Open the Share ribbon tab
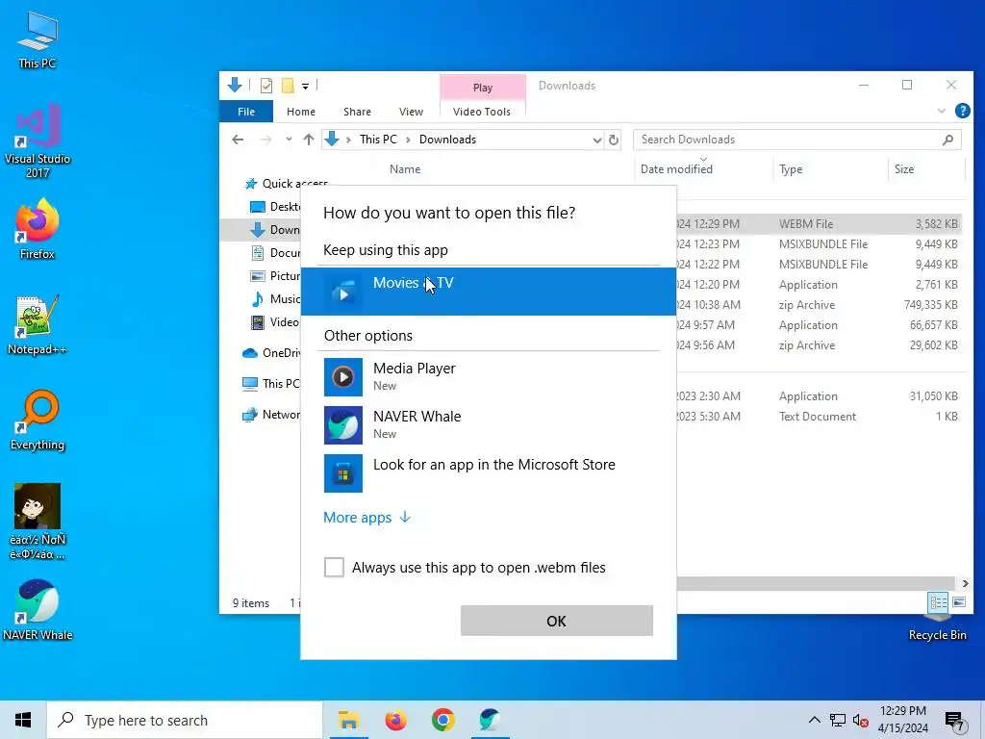985x739 pixels. pyautogui.click(x=357, y=112)
